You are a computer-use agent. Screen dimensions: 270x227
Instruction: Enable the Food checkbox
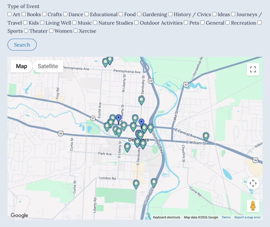(x=121, y=14)
